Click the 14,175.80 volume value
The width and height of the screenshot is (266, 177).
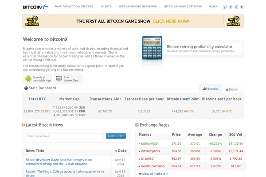click(236, 144)
